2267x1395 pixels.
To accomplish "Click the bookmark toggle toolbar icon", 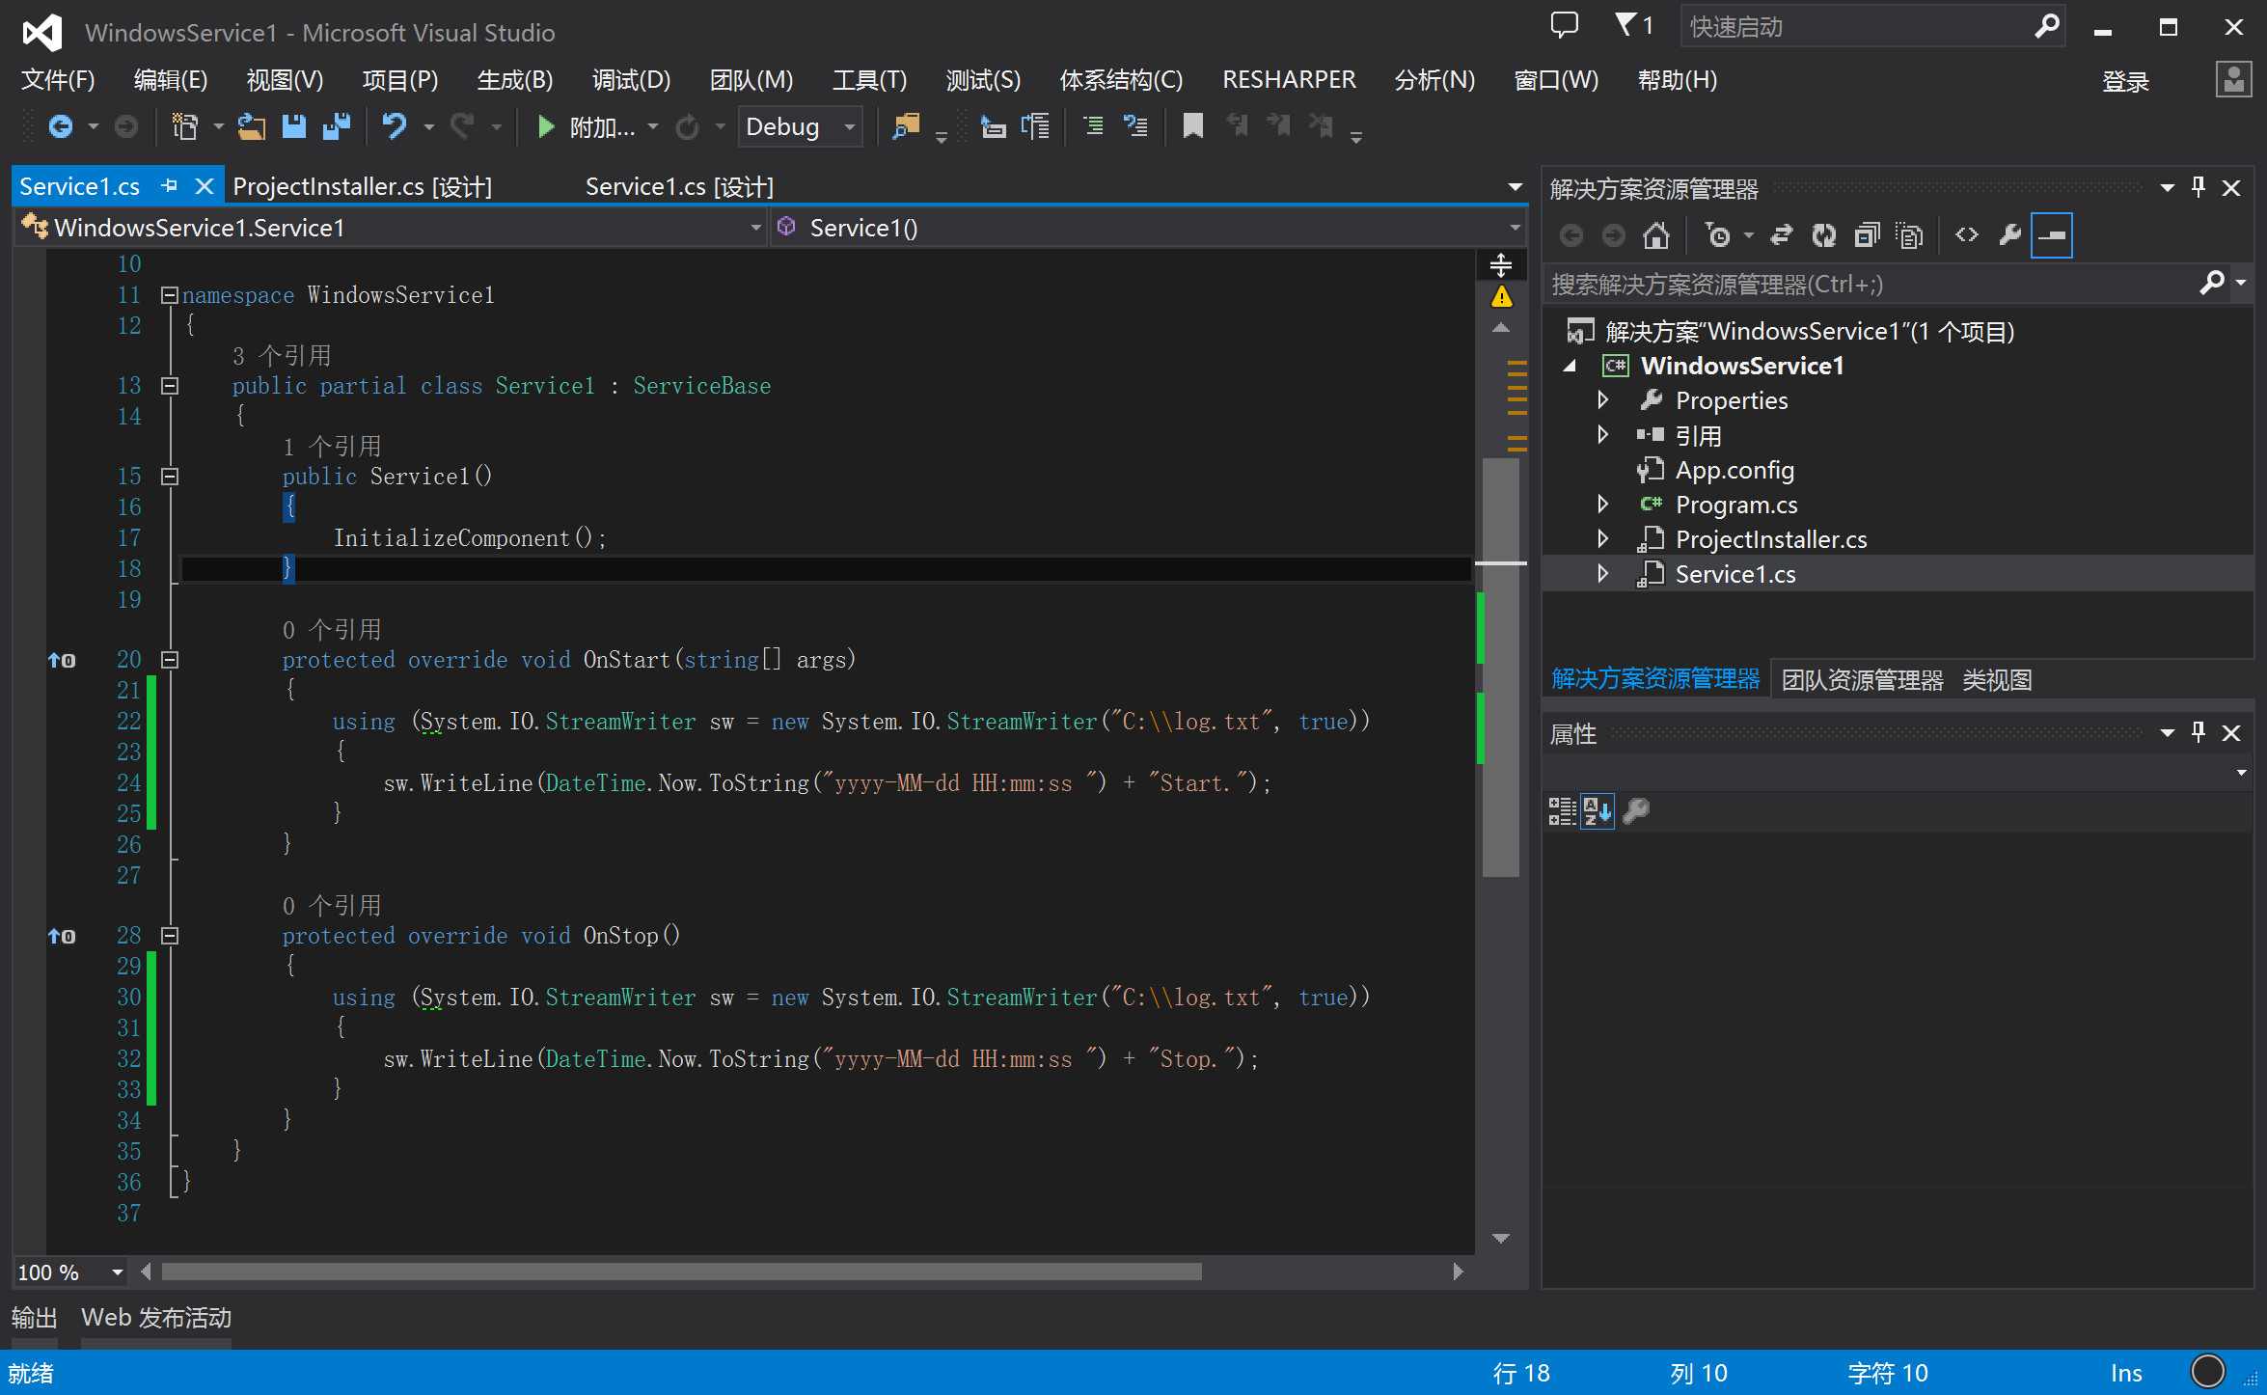I will (x=1193, y=126).
